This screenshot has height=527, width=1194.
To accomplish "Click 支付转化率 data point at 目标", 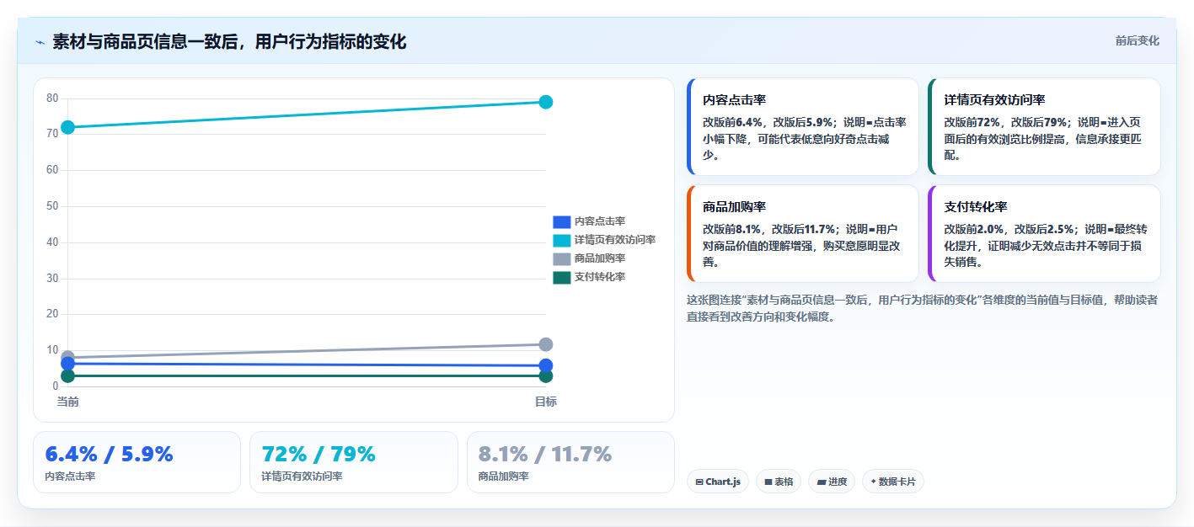I will [545, 376].
